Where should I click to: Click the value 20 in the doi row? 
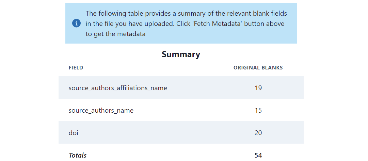(258, 133)
